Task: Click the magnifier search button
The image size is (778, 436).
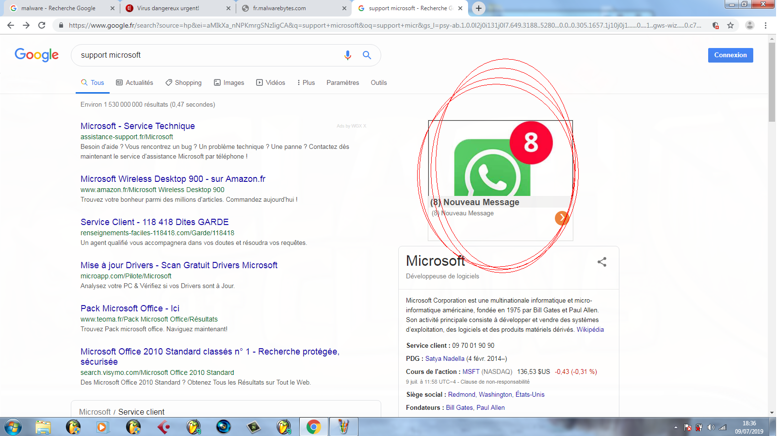Action: [x=367, y=55]
